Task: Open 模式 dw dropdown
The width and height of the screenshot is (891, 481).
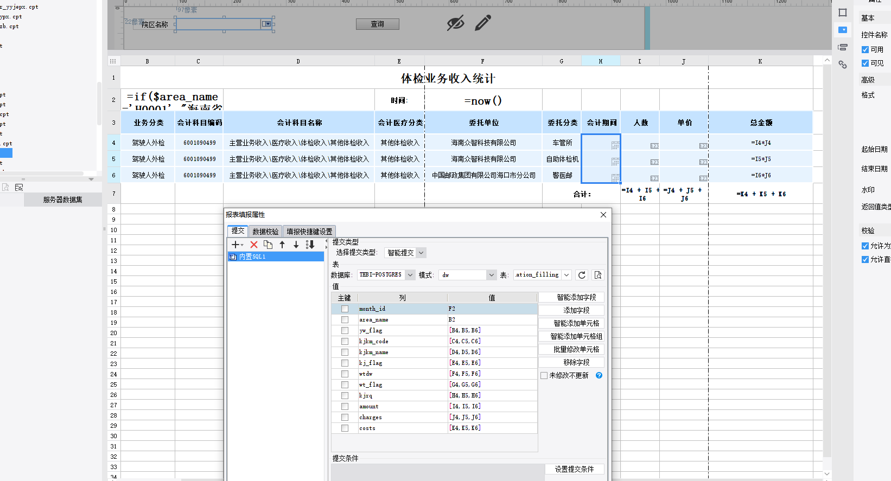Action: point(491,275)
